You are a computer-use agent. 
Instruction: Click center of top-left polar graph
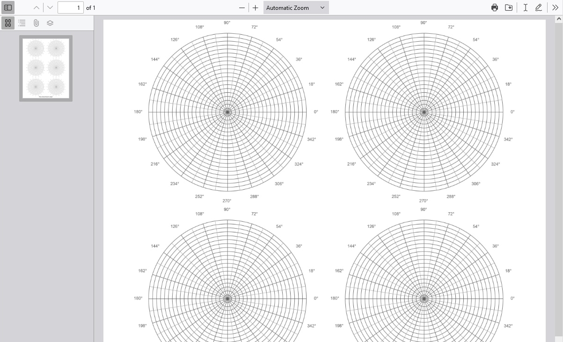[227, 112]
